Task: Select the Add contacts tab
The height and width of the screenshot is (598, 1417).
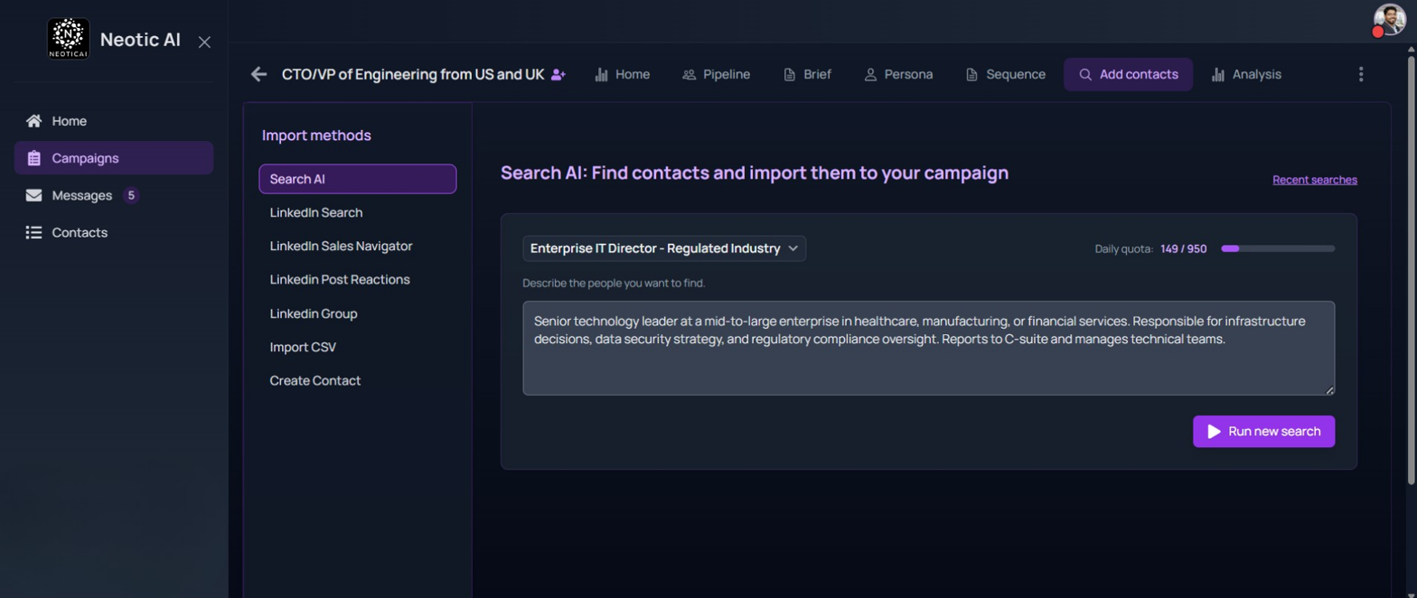Action: click(x=1128, y=74)
